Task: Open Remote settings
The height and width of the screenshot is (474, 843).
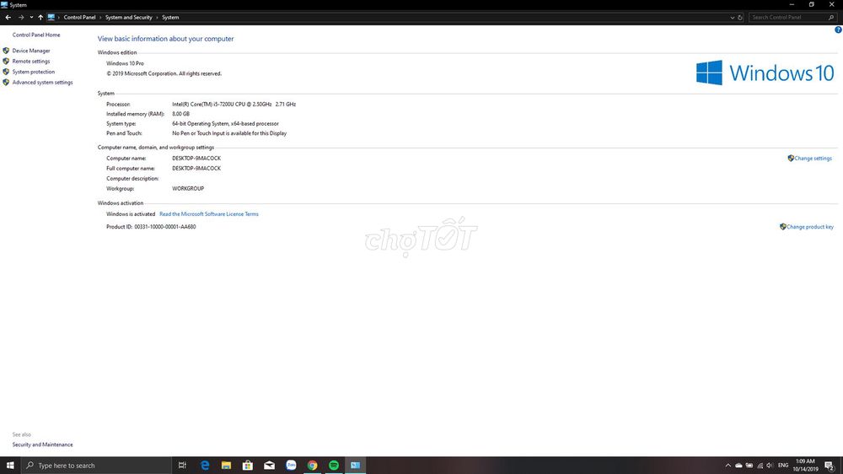Action: click(30, 62)
